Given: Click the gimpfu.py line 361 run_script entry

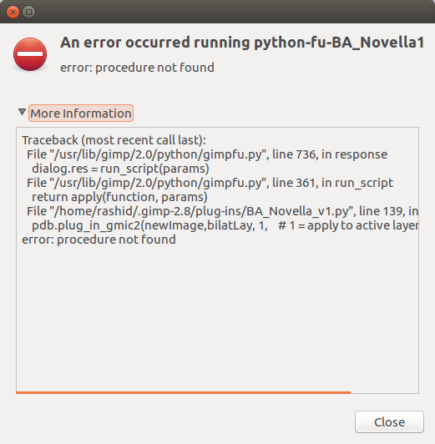Looking at the screenshot, I should 210,183.
